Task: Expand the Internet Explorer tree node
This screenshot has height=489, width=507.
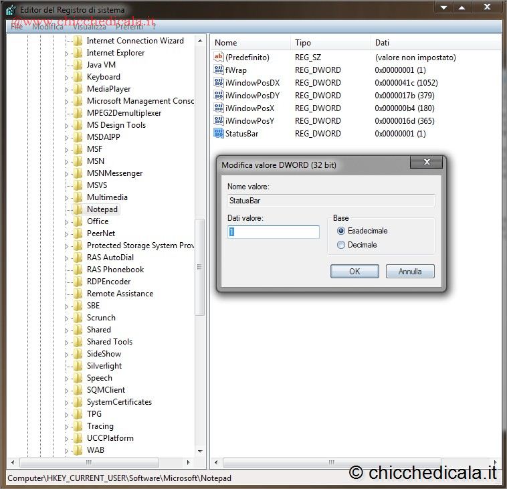Action: pos(66,54)
